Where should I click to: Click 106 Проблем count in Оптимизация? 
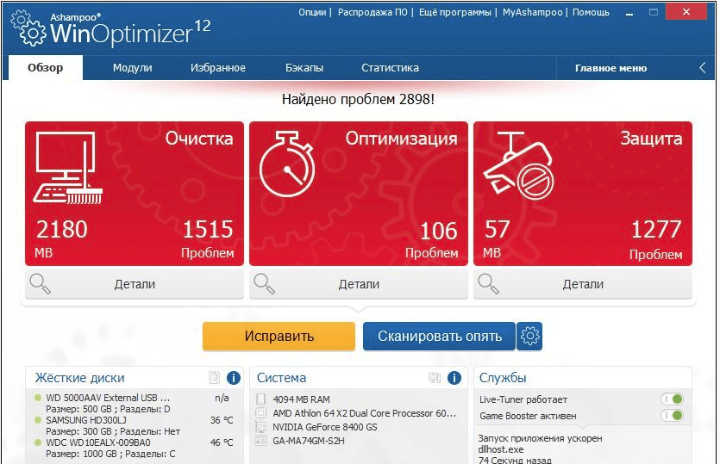coord(432,240)
